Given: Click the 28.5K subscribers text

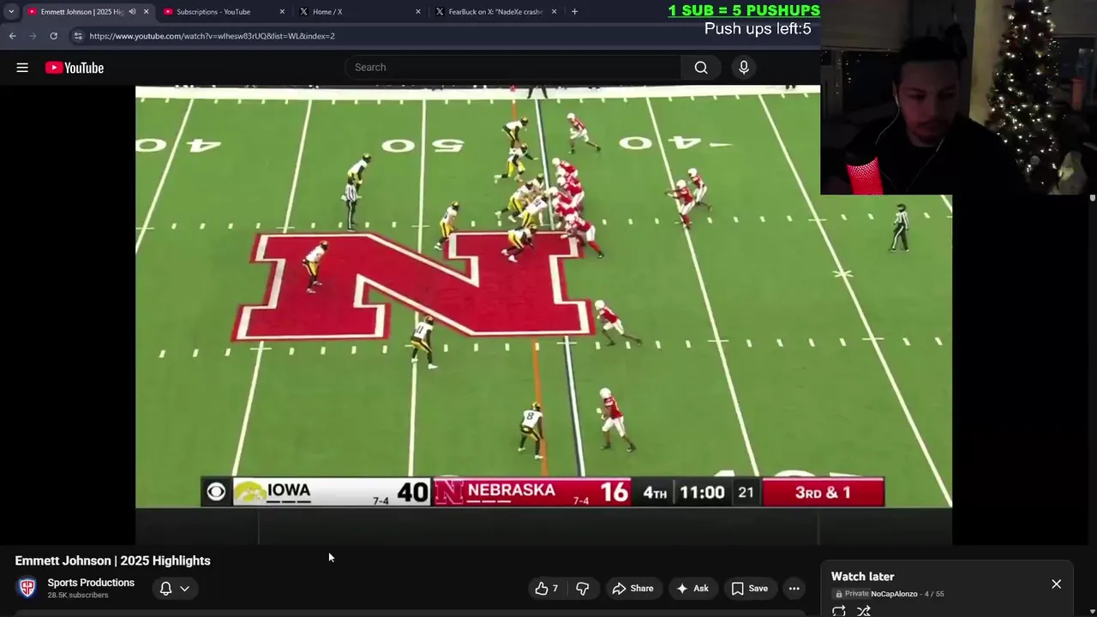Looking at the screenshot, I should 78,596.
